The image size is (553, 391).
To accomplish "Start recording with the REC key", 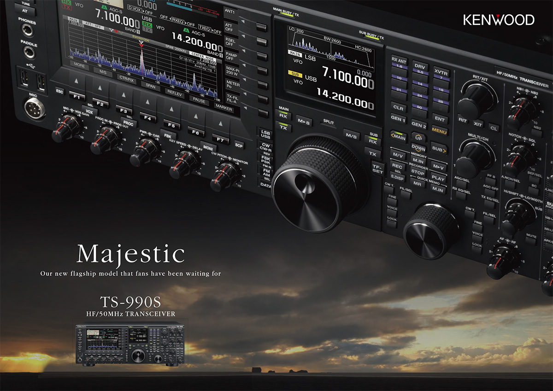I will (x=397, y=166).
